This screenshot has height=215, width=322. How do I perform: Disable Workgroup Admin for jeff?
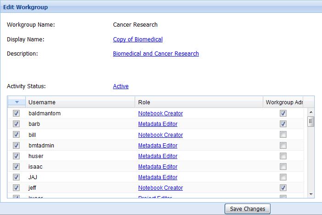point(283,187)
